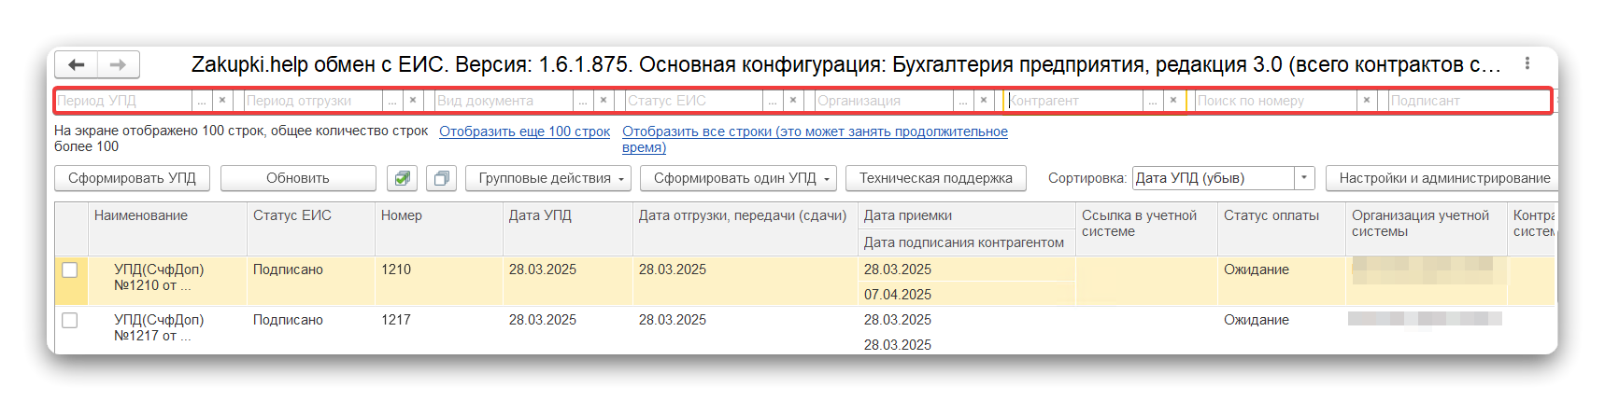
Task: Open the Вид документа selection ellipsis button
Action: pos(584,101)
